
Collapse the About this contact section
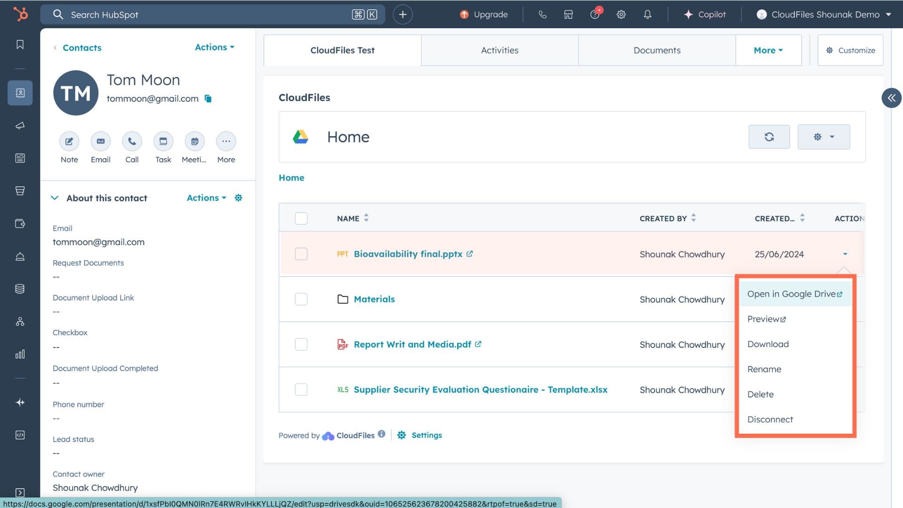(55, 198)
